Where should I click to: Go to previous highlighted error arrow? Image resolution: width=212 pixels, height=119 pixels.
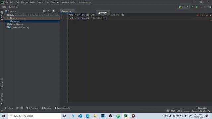click(207, 15)
